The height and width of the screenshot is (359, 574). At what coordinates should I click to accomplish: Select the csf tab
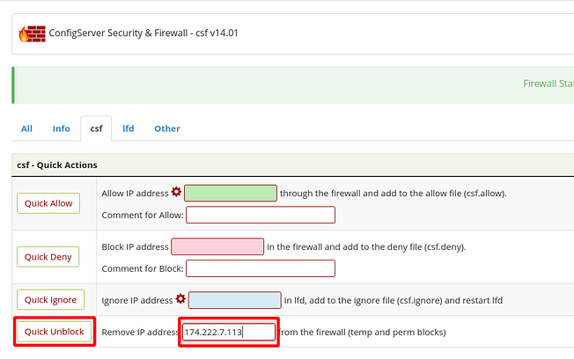[x=96, y=128]
